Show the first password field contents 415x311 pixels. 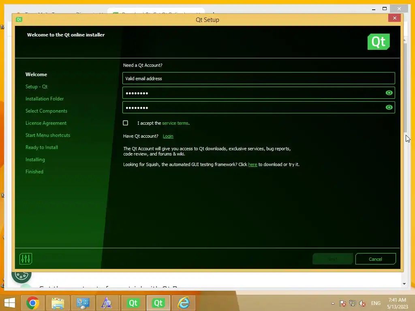[x=389, y=93]
